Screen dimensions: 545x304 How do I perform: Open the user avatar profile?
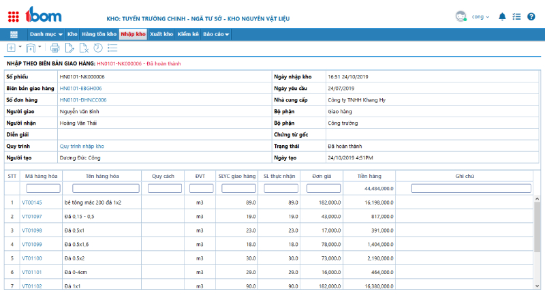pyautogui.click(x=461, y=16)
